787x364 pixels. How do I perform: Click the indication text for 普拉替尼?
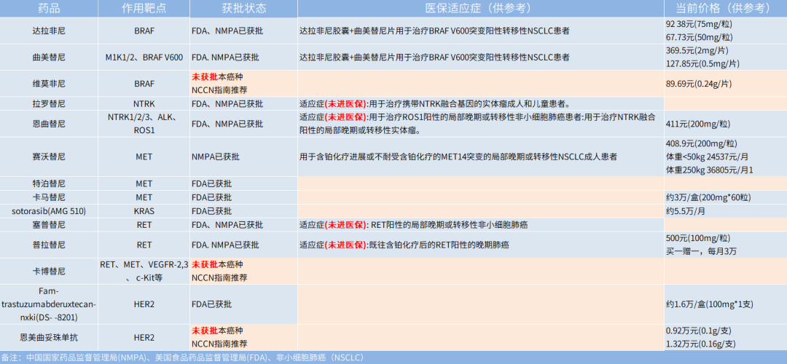point(406,245)
